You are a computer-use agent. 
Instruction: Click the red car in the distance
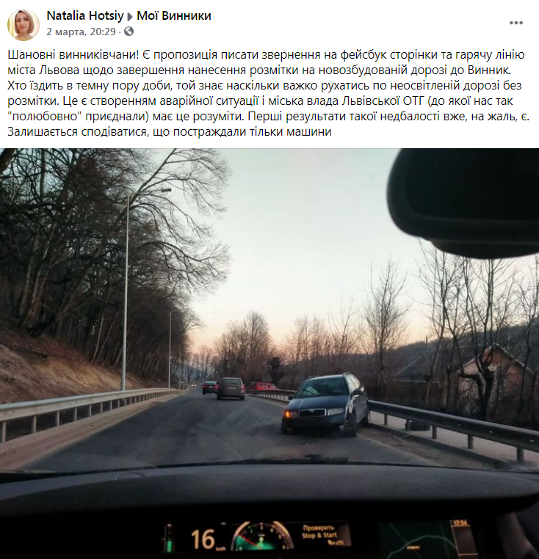click(x=263, y=387)
